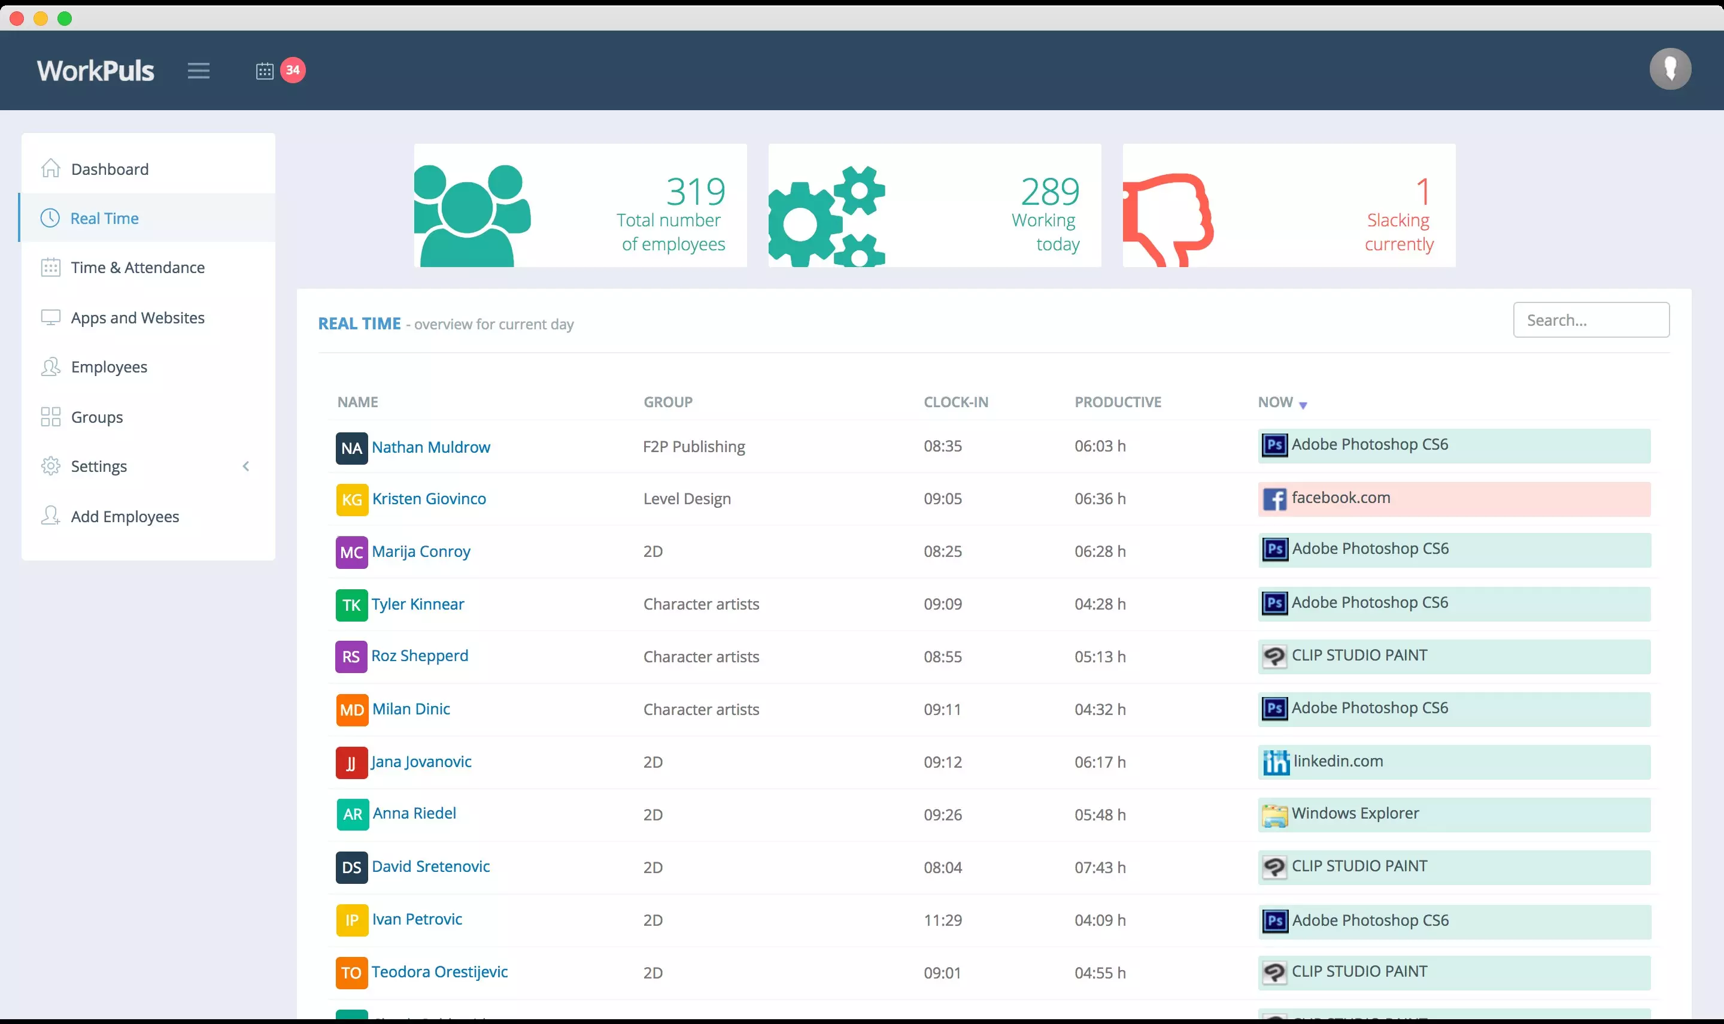Open the calendar notifications icon
The height and width of the screenshot is (1024, 1724).
point(265,71)
